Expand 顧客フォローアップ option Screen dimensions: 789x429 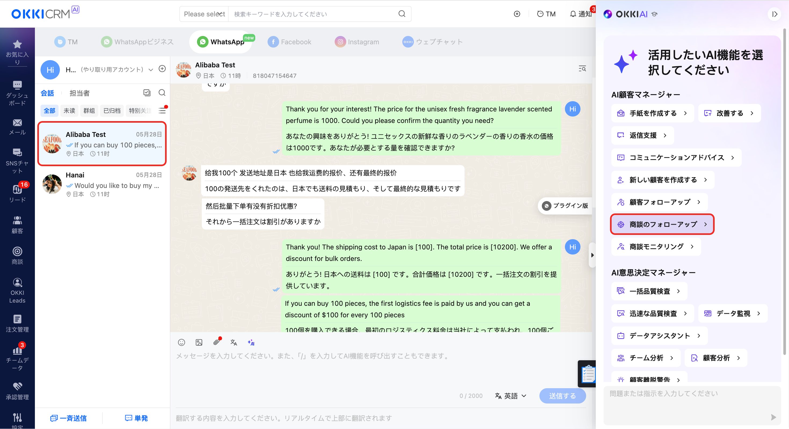659,202
